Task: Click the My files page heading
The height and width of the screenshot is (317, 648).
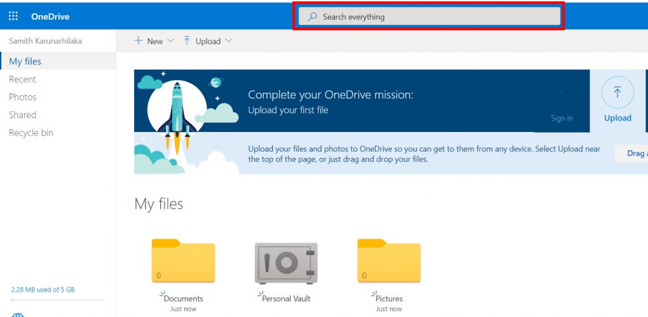Action: pos(159,204)
